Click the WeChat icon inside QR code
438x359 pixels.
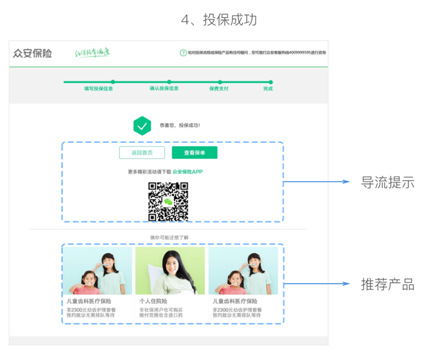169,201
